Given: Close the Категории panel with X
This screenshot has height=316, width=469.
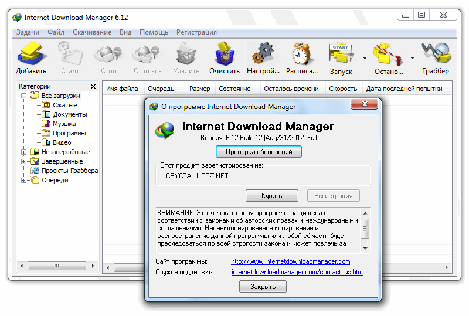Looking at the screenshot, I should pyautogui.click(x=93, y=87).
